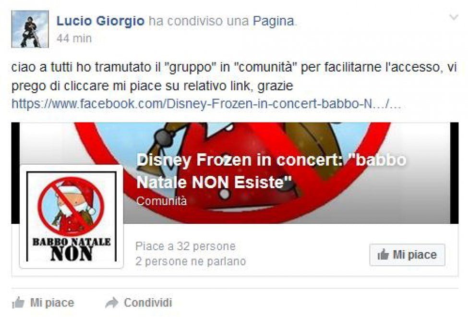Click the Lucio Giorgio name link

coord(100,21)
